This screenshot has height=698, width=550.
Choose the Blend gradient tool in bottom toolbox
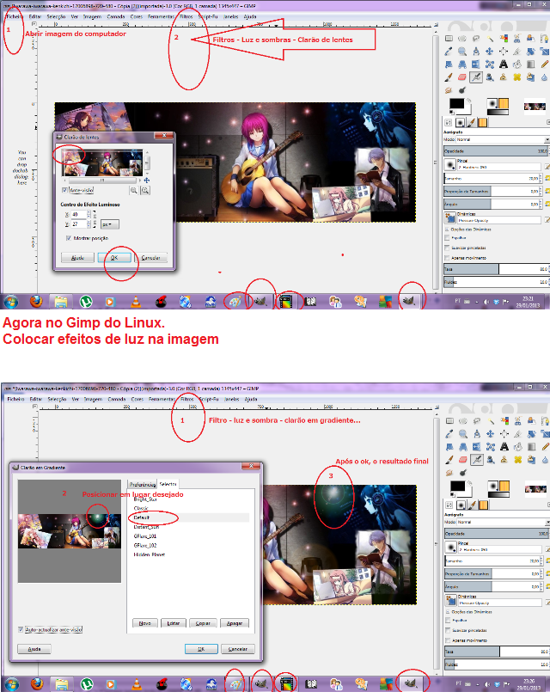(532, 447)
